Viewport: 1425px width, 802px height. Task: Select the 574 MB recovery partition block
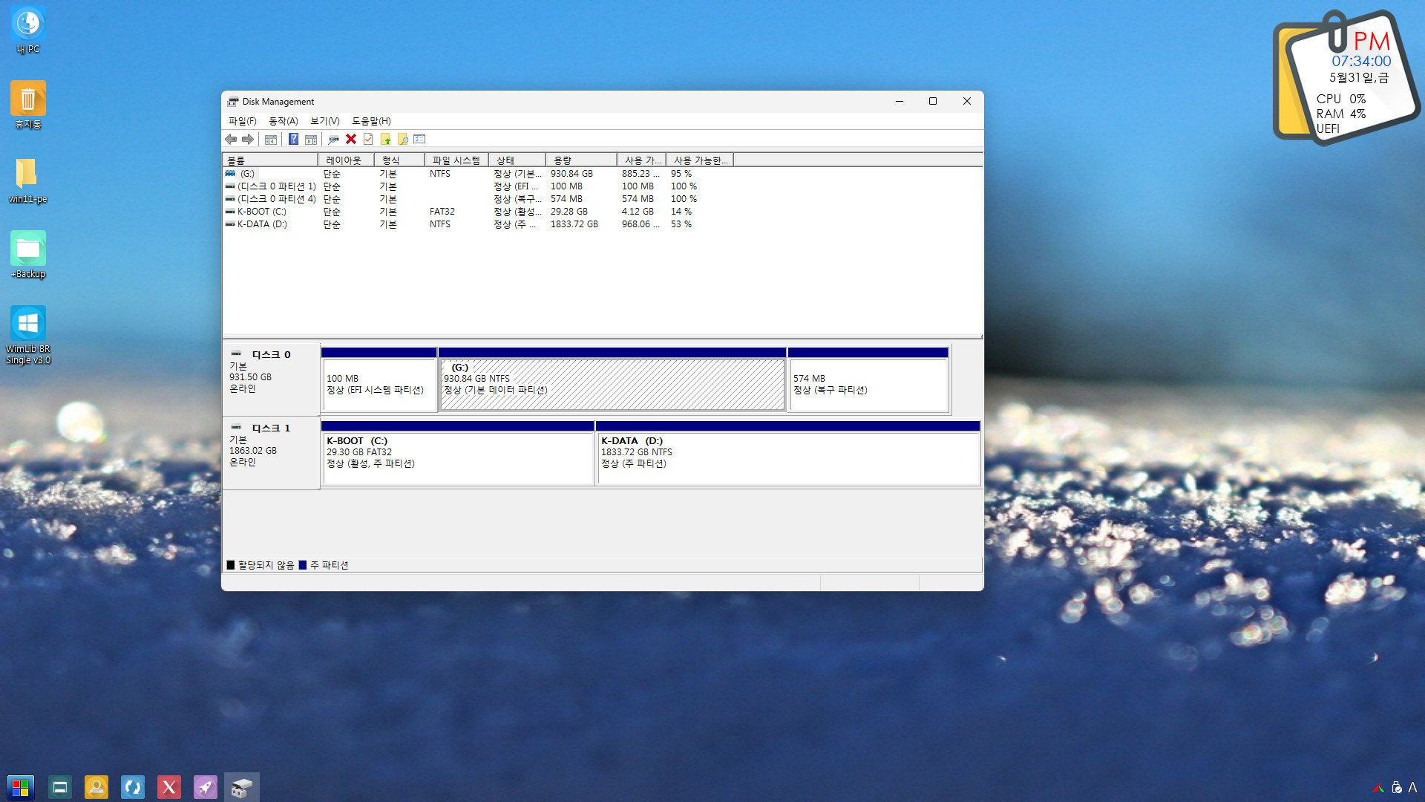(x=868, y=379)
